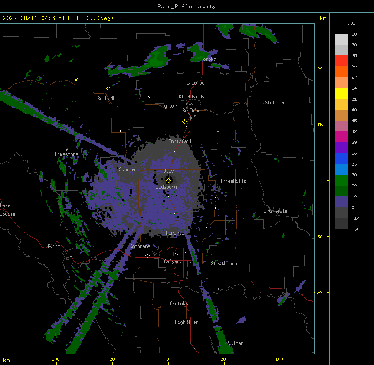The width and height of the screenshot is (374, 365).
Task: Click the Limestone label
Action: 66,154
